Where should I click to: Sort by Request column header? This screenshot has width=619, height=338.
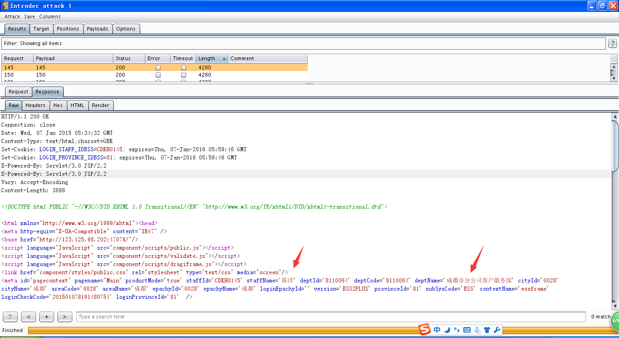17,58
